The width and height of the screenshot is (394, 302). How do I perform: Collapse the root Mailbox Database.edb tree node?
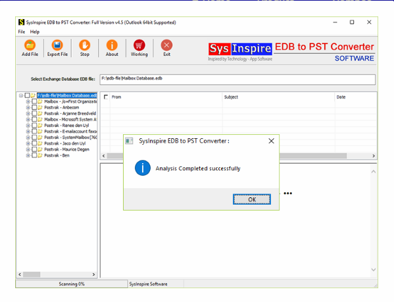click(21, 95)
